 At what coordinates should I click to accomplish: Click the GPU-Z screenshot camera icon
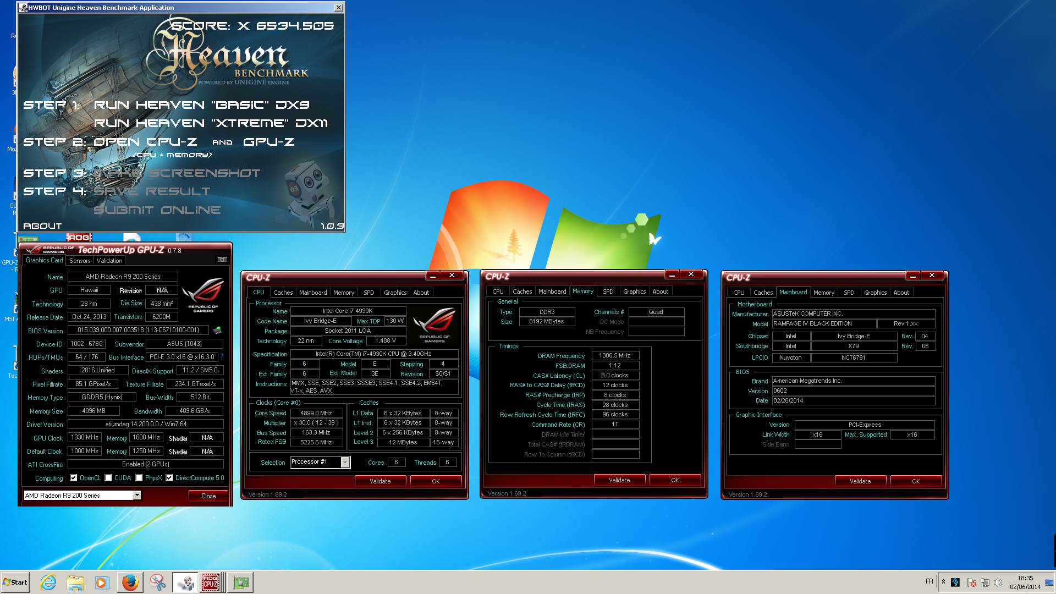(222, 260)
